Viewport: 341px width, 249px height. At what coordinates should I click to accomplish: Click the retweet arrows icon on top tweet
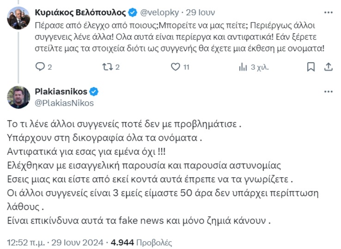(108, 67)
